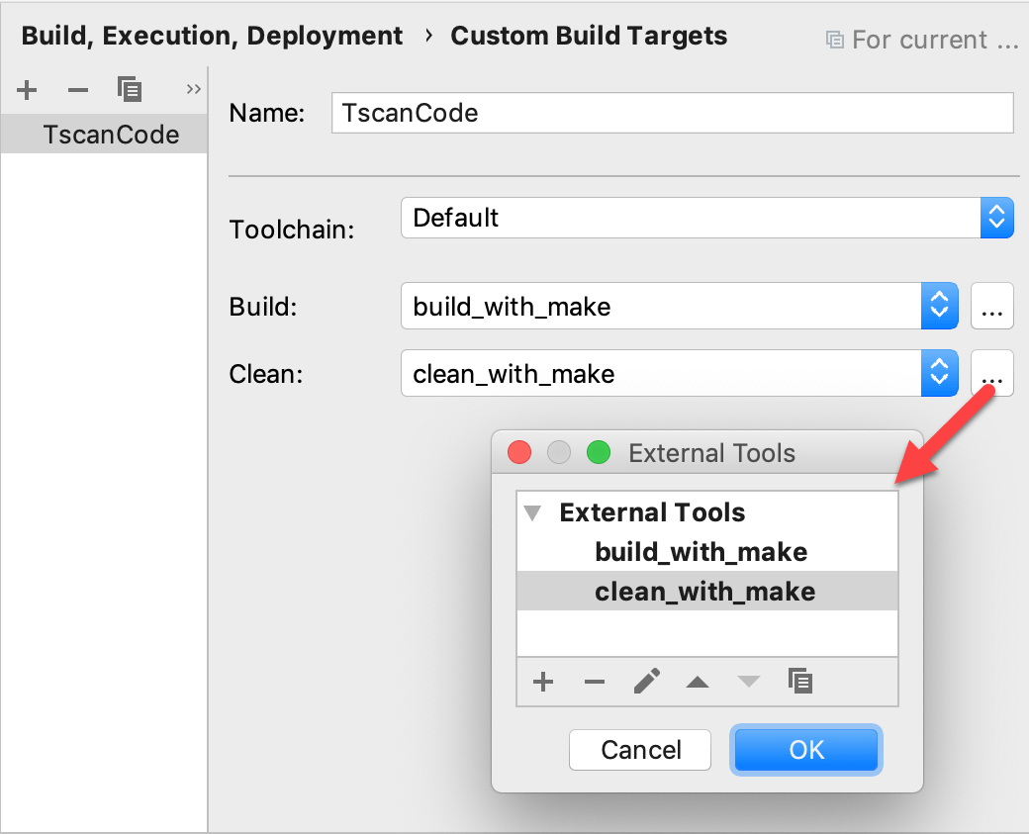This screenshot has width=1029, height=834.
Task: Duplicate the TscanCode build target
Action: click(x=130, y=89)
